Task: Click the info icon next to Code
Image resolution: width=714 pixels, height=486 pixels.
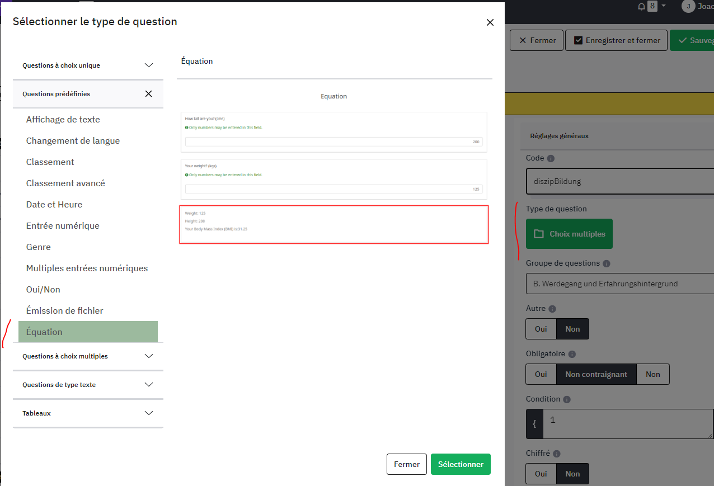Action: pos(551,158)
